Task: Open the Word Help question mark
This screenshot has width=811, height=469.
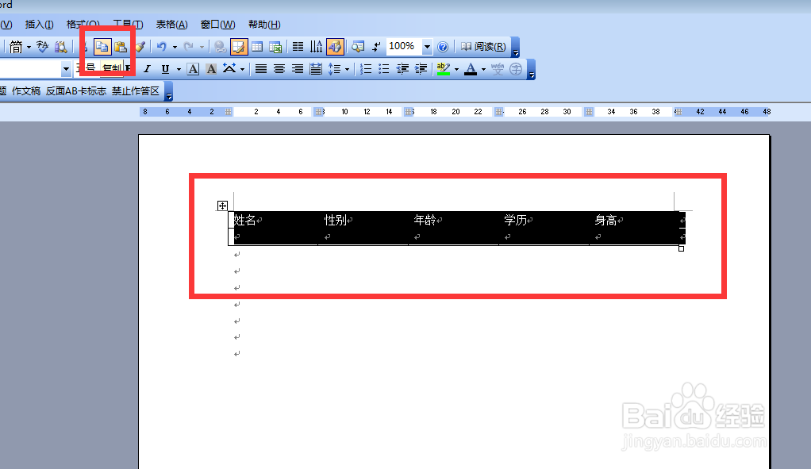Action: click(x=443, y=47)
